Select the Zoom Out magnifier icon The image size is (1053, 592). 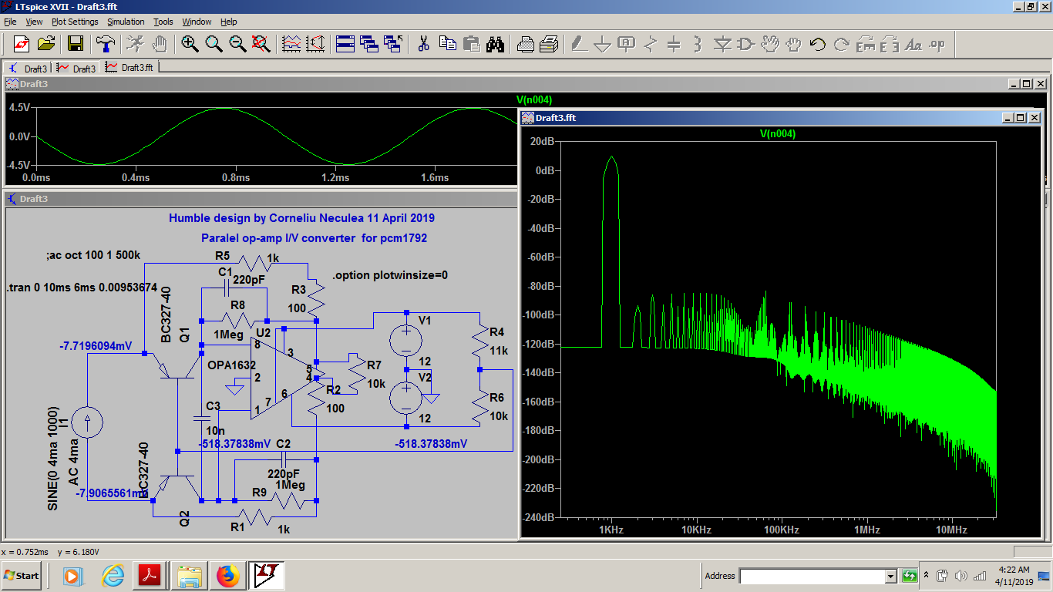[x=237, y=44]
